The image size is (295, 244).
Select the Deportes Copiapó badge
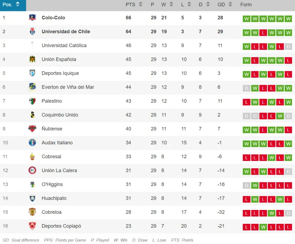pyautogui.click(x=32, y=226)
